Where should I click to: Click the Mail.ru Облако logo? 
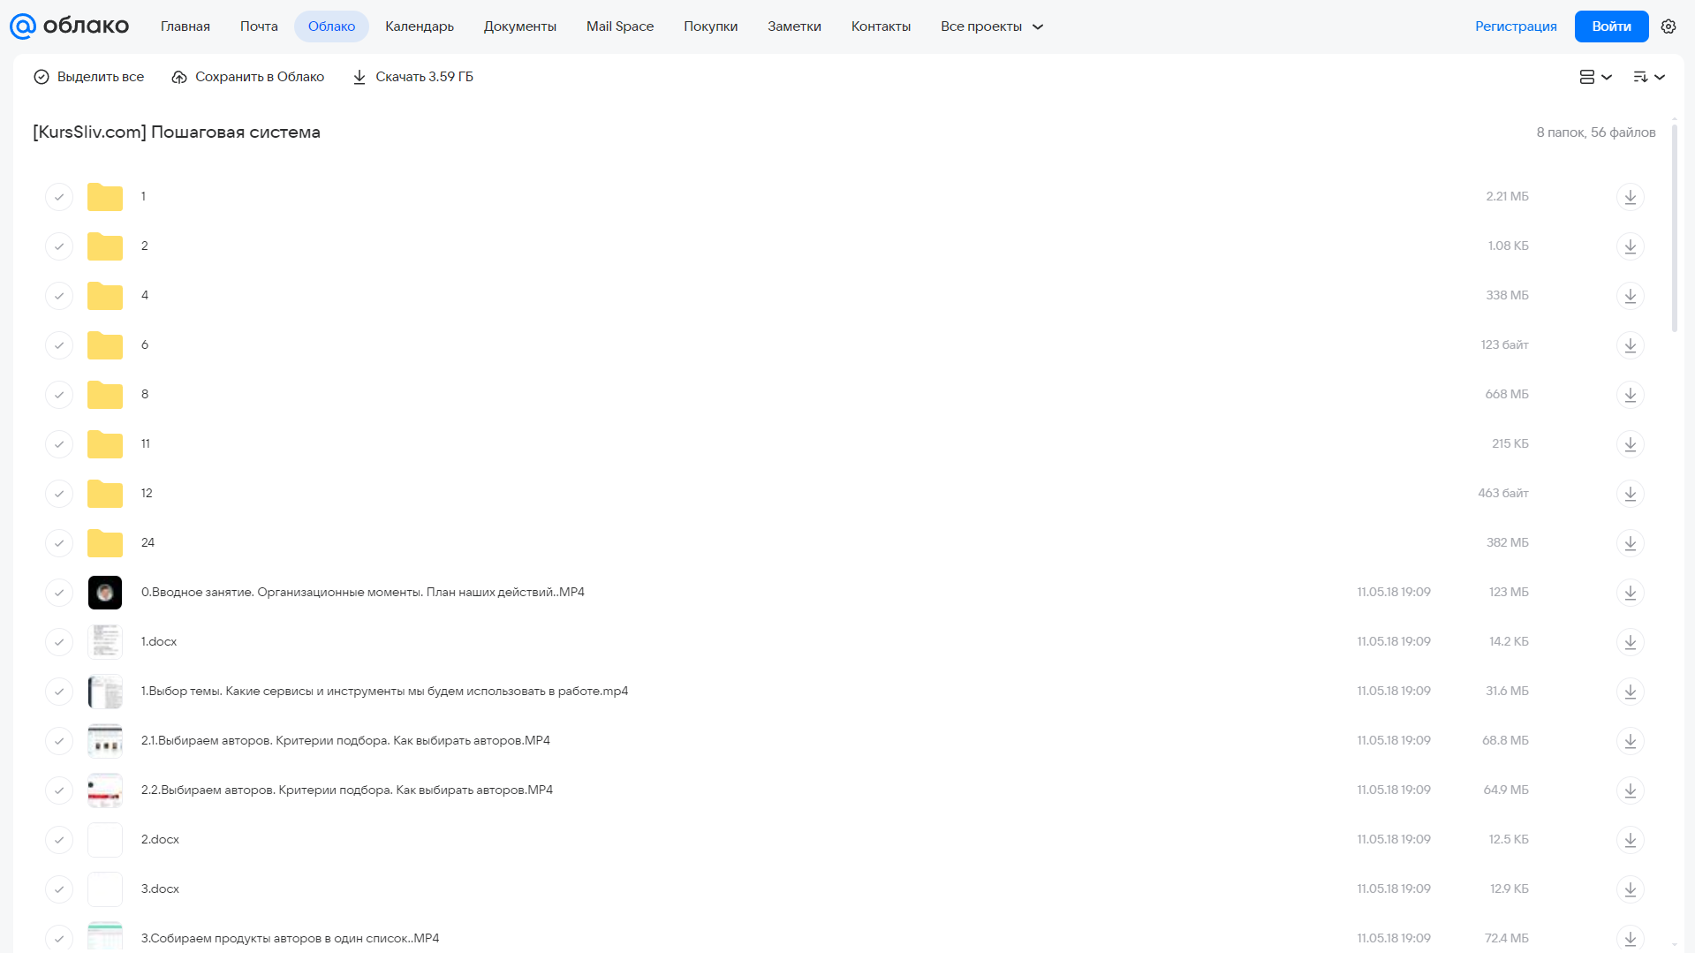[69, 26]
